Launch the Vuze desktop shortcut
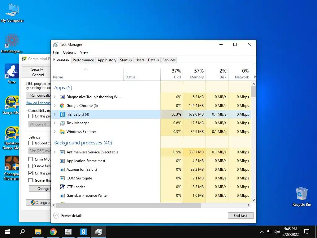This screenshot has height=238, width=317. pyautogui.click(x=12, y=74)
